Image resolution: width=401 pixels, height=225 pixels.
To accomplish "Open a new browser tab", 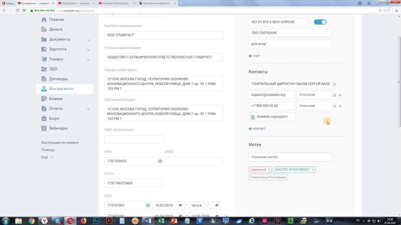I will [181, 3].
